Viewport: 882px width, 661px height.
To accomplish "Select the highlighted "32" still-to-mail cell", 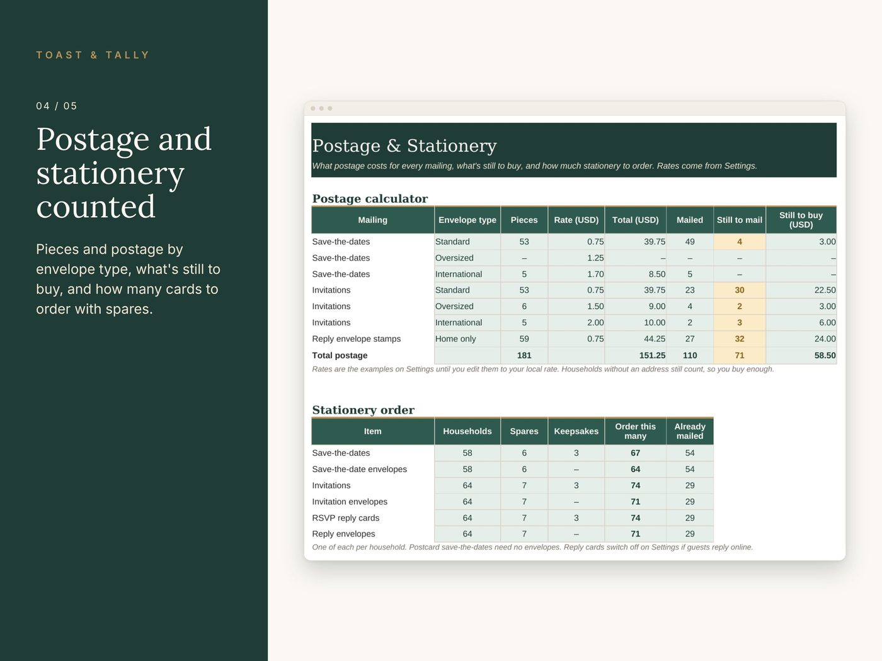I will click(x=740, y=339).
